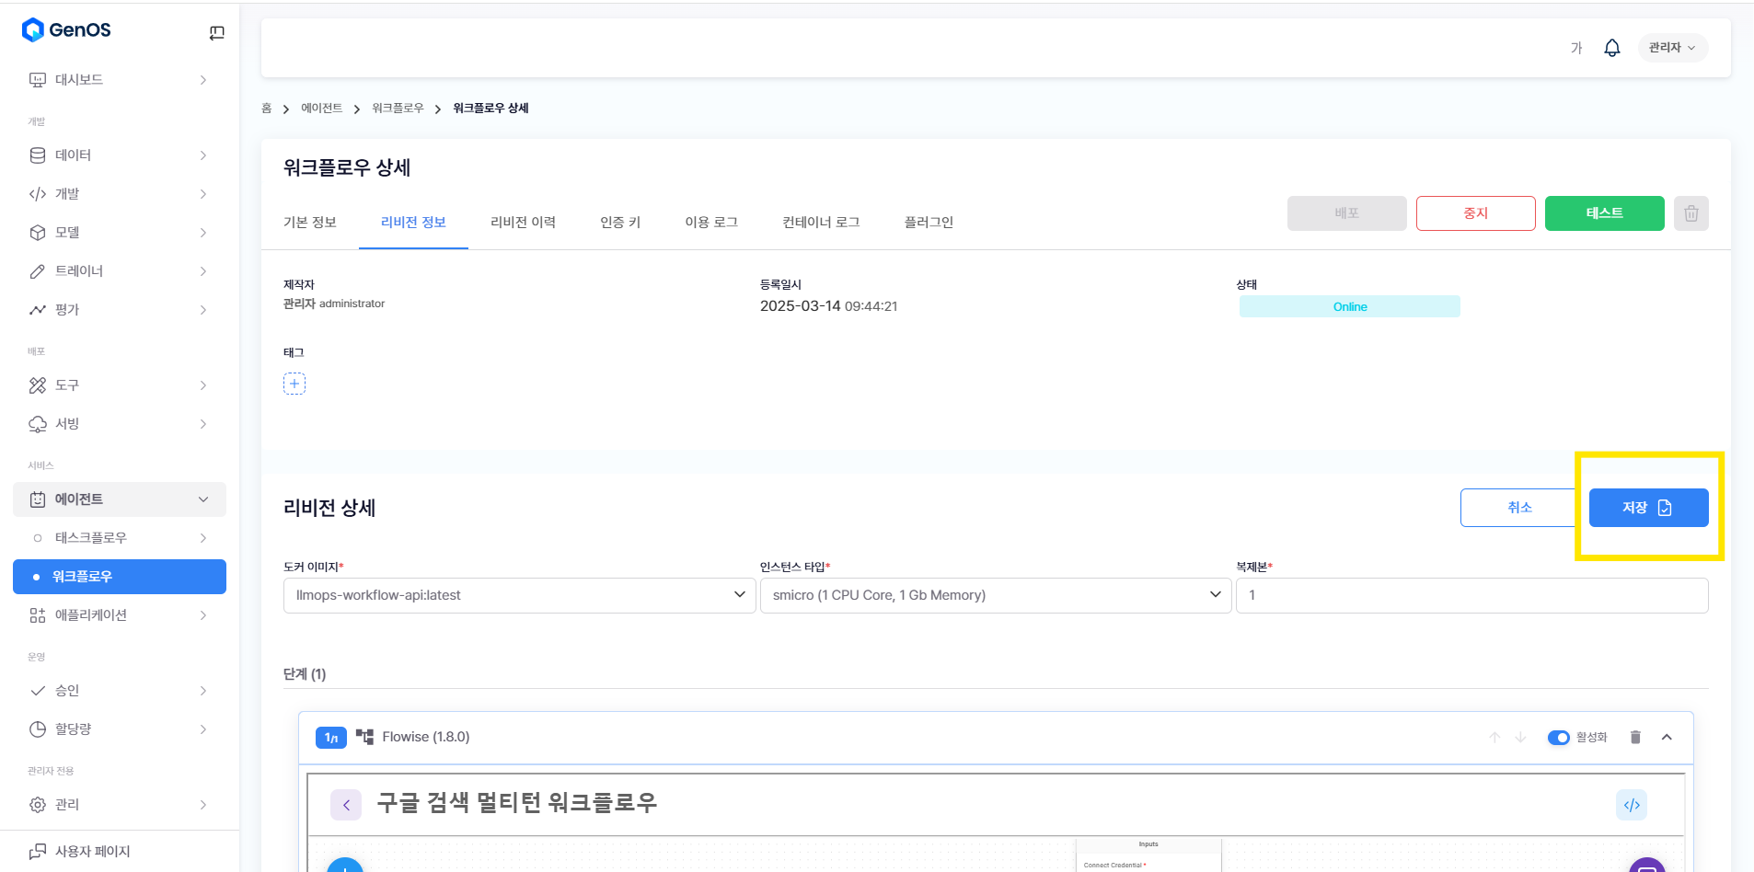Open the code view icon in the workflow canvas
This screenshot has width=1754, height=872.
[x=1631, y=805]
